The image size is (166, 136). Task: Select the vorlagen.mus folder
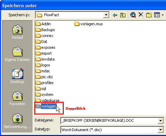pos(88,24)
